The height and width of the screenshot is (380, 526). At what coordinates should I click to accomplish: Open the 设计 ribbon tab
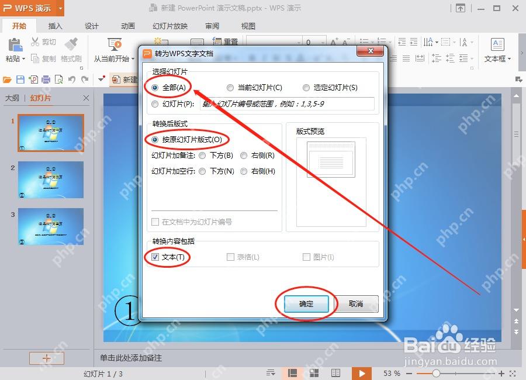tap(92, 26)
